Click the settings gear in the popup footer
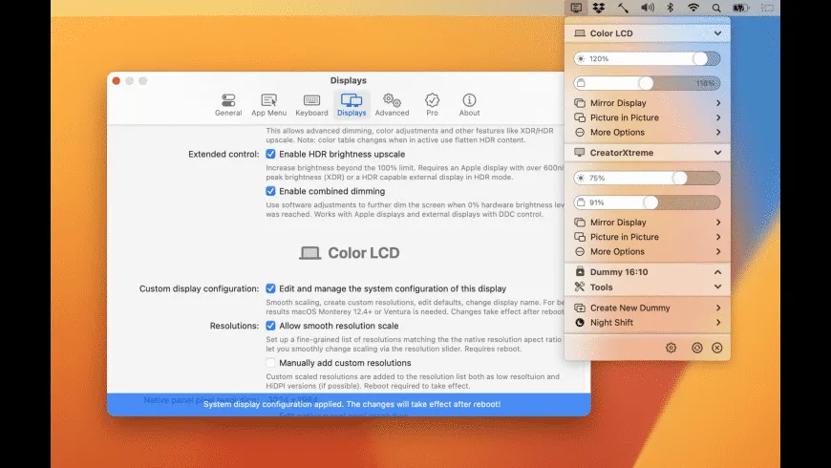Screen dimensions: 831x468 coord(671,348)
